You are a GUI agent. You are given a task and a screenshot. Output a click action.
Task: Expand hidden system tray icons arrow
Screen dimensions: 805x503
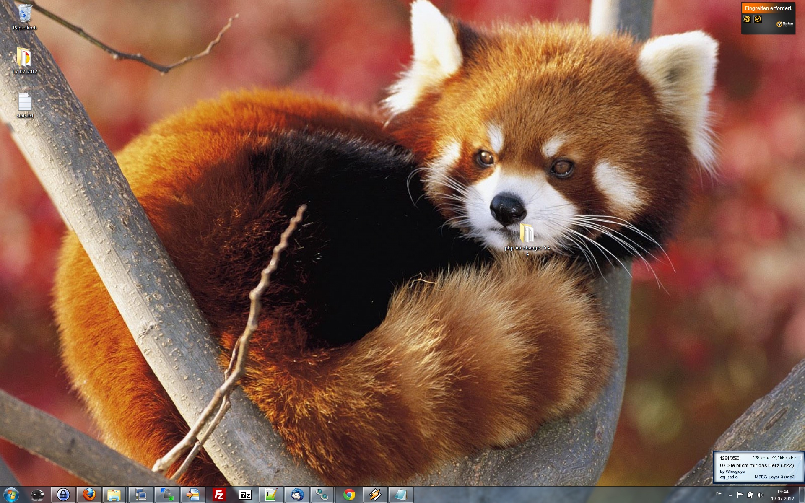730,495
